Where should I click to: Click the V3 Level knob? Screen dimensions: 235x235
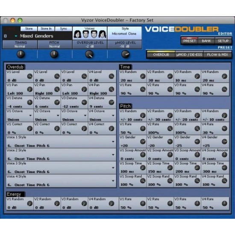[84, 76]
